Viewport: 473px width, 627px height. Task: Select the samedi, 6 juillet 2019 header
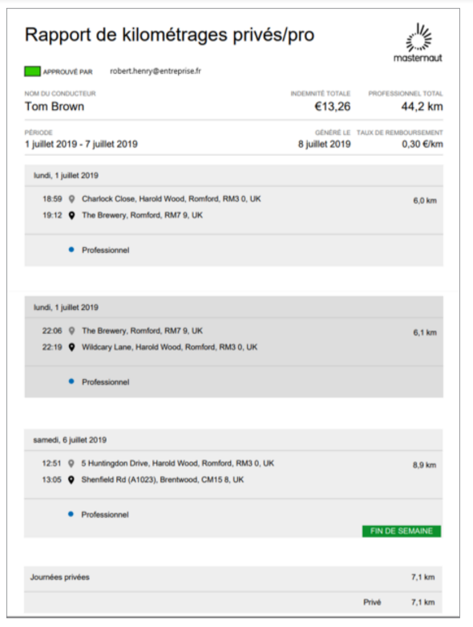click(x=233, y=440)
